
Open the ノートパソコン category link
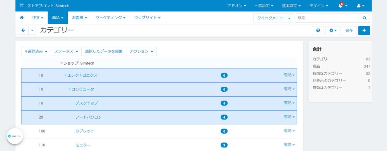point(89,117)
